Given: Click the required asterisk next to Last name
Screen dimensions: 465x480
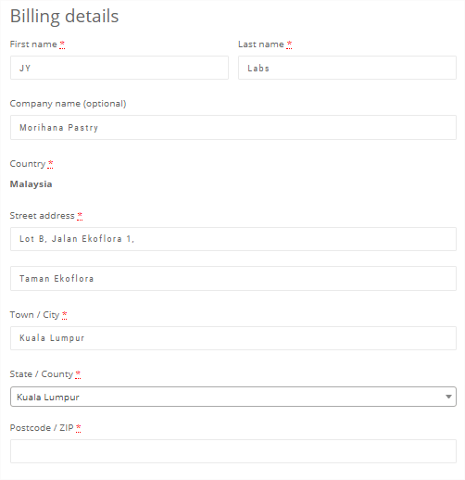Looking at the screenshot, I should point(289,44).
